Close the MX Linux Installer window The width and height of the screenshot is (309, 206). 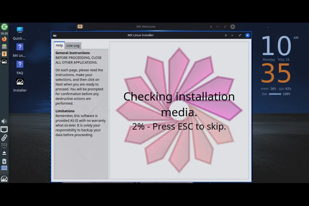[x=247, y=35]
